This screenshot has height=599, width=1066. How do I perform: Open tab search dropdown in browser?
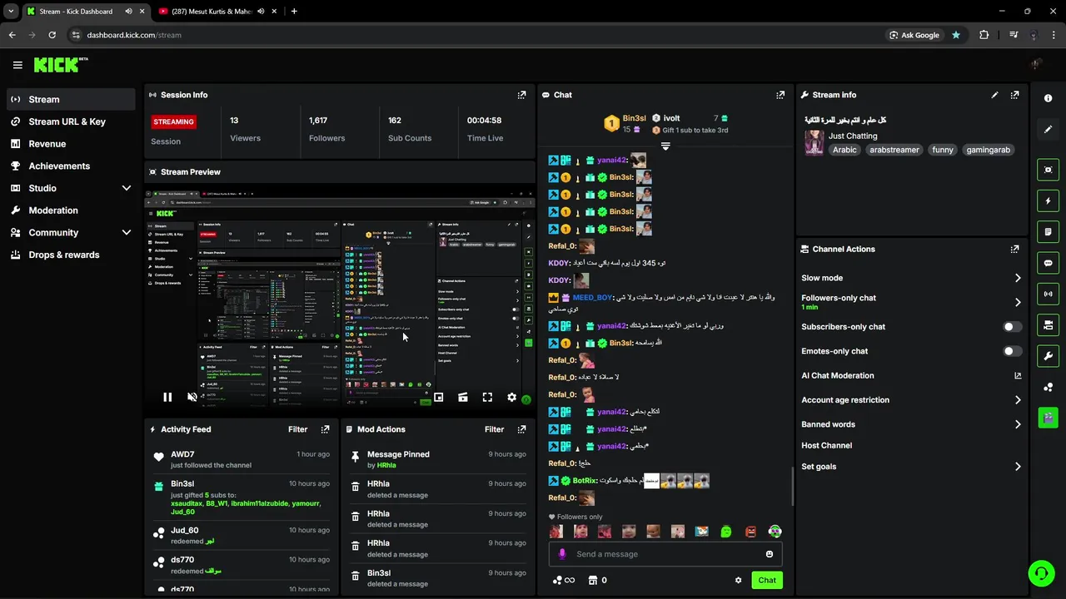click(11, 12)
